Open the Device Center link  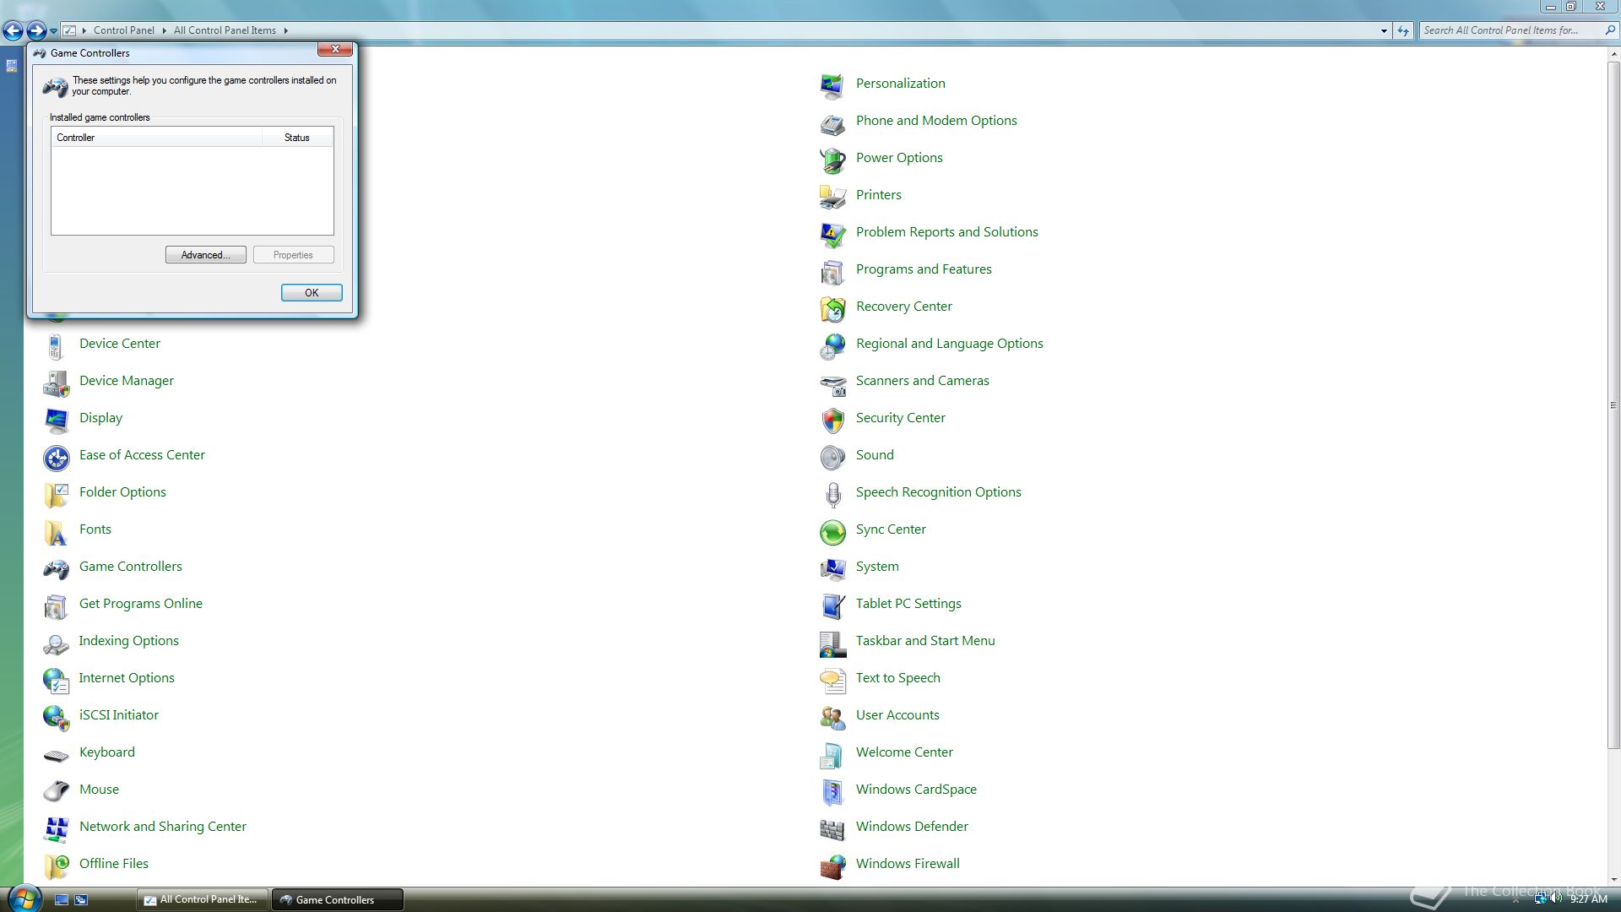click(119, 343)
